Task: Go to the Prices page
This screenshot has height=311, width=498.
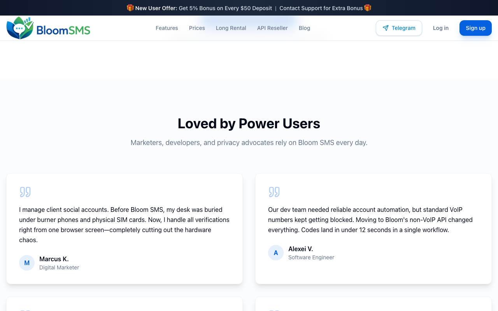Action: click(x=197, y=28)
